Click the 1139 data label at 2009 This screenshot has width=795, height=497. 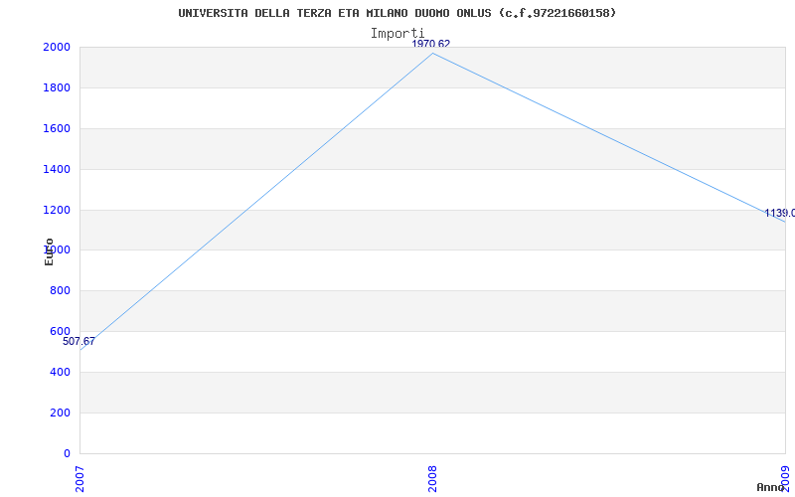pyautogui.click(x=780, y=213)
